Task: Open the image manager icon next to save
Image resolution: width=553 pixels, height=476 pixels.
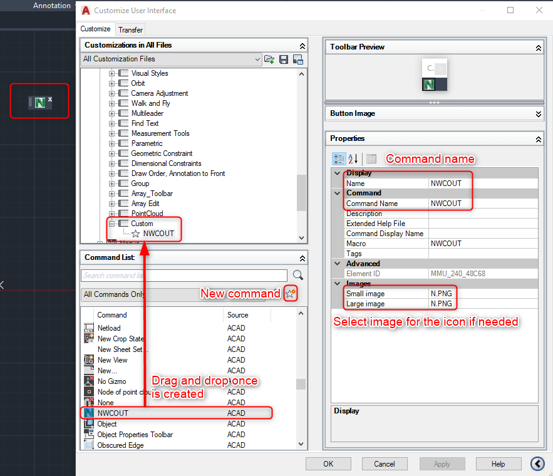Action: pyautogui.click(x=299, y=59)
